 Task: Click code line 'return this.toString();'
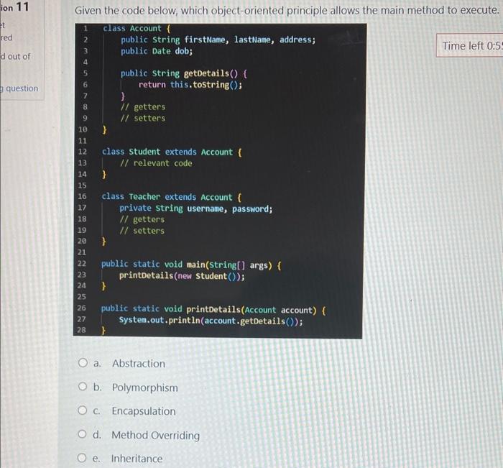(190, 85)
